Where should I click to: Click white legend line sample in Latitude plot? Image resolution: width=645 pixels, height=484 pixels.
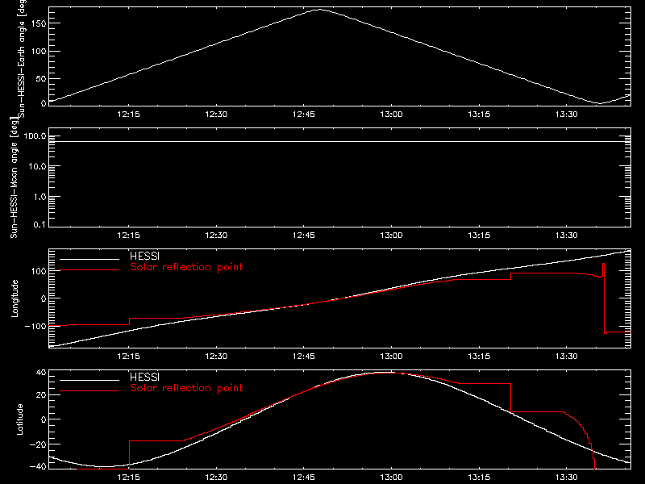[89, 380]
